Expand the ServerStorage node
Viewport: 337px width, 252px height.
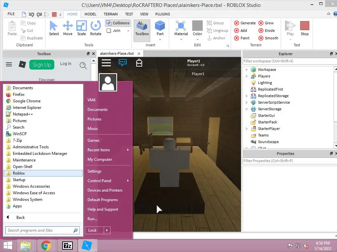(246, 109)
